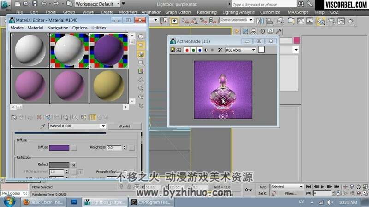Select the purple sphere material sample slot
Screen dimensions: 369x207
(108, 51)
